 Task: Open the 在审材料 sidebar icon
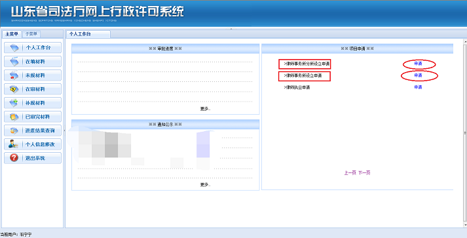point(14,89)
